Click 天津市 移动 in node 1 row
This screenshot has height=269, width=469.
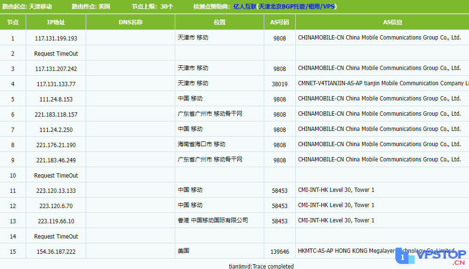pyautogui.click(x=193, y=38)
